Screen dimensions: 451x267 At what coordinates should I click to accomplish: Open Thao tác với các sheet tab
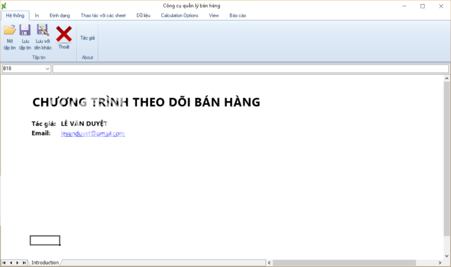pyautogui.click(x=103, y=15)
